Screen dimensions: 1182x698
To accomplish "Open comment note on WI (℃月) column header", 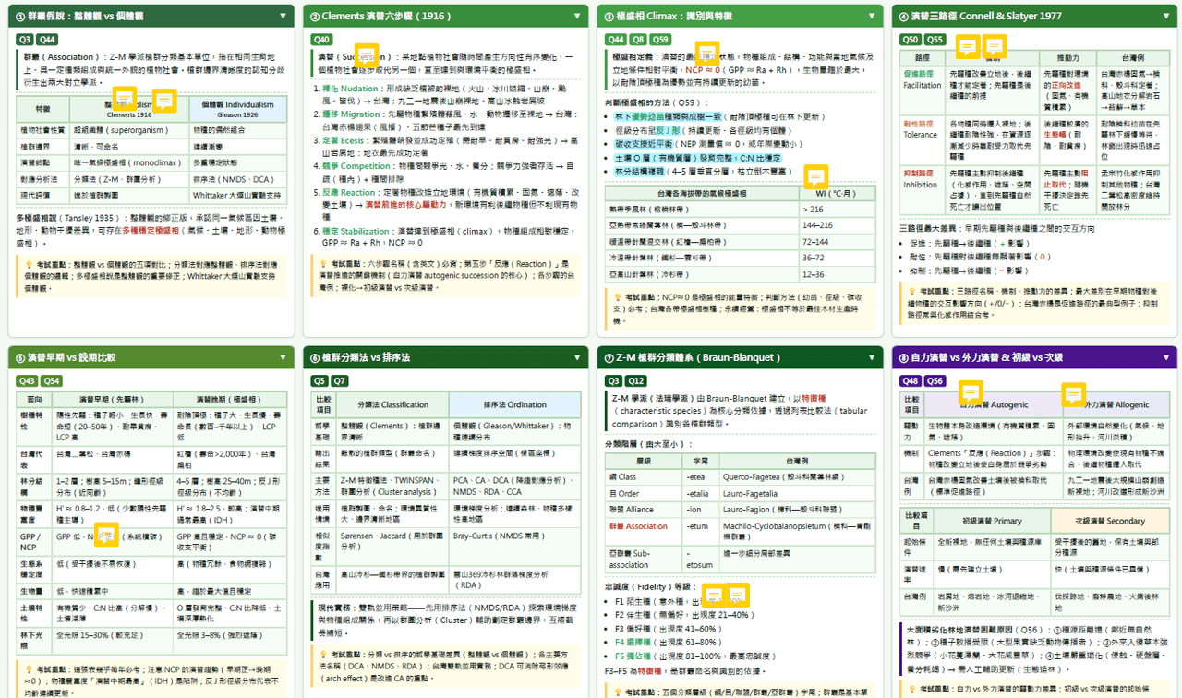I will [815, 175].
